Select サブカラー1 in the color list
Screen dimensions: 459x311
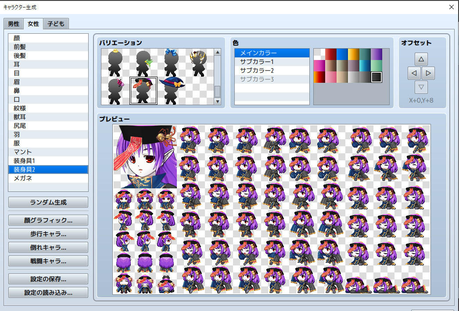point(272,62)
